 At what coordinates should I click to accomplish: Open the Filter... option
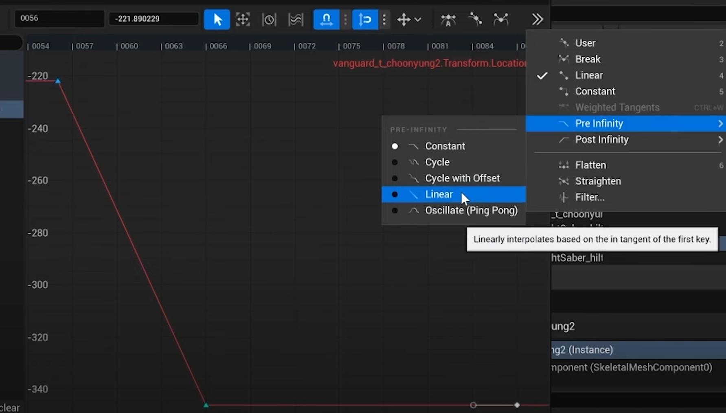589,198
